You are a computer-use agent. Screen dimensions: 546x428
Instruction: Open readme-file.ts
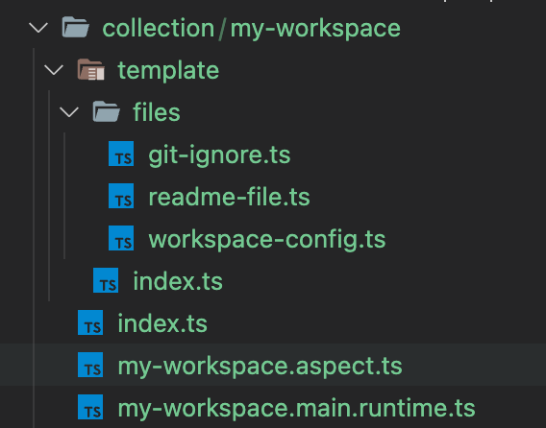click(229, 197)
